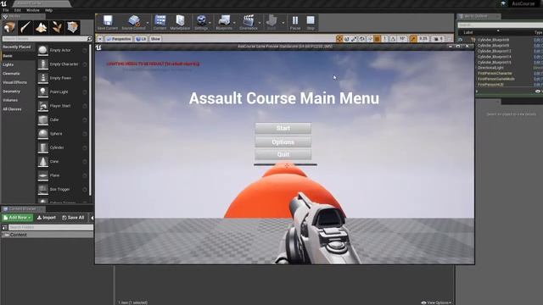Click the slider bar below Quit button
Viewport: 543px width, 305px height.
point(285,164)
